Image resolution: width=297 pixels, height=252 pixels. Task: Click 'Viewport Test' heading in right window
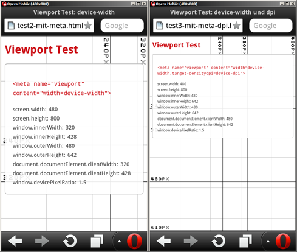176,45
